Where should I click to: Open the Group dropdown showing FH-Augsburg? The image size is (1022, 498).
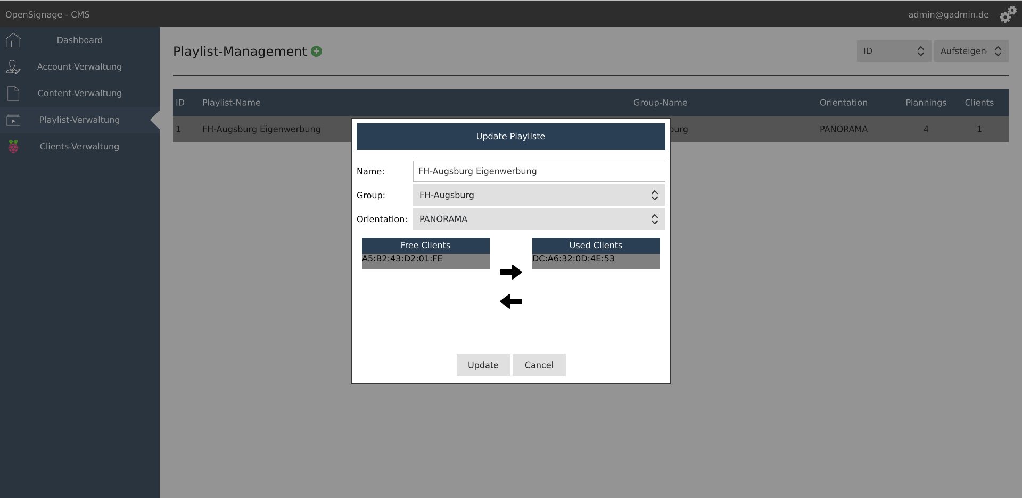click(x=538, y=195)
